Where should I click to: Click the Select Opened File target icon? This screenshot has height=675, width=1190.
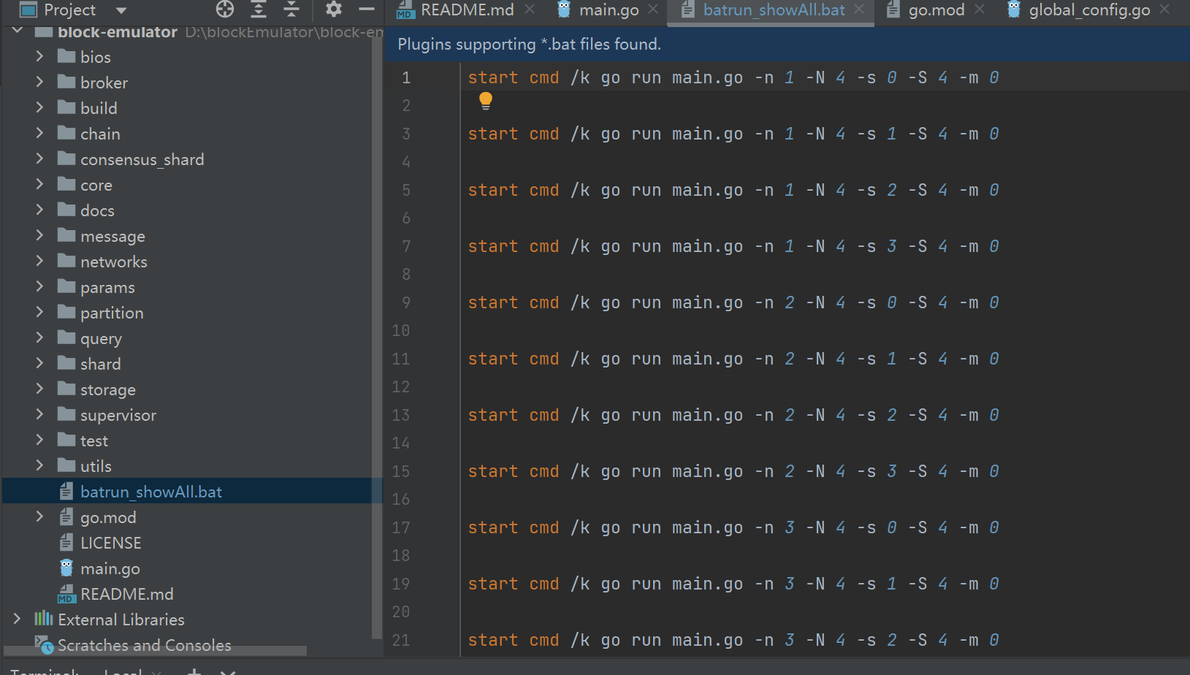click(225, 9)
